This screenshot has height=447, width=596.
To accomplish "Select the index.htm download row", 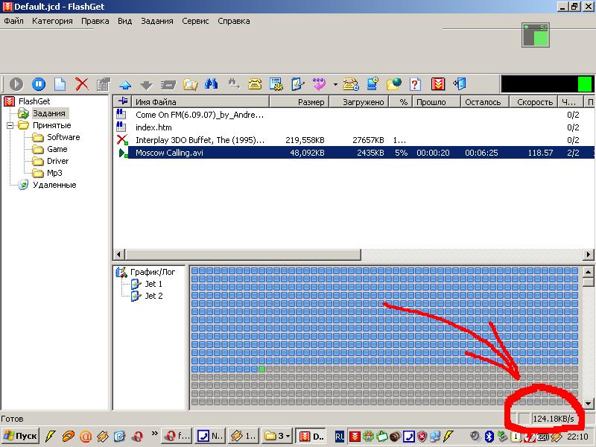I will tap(353, 127).
